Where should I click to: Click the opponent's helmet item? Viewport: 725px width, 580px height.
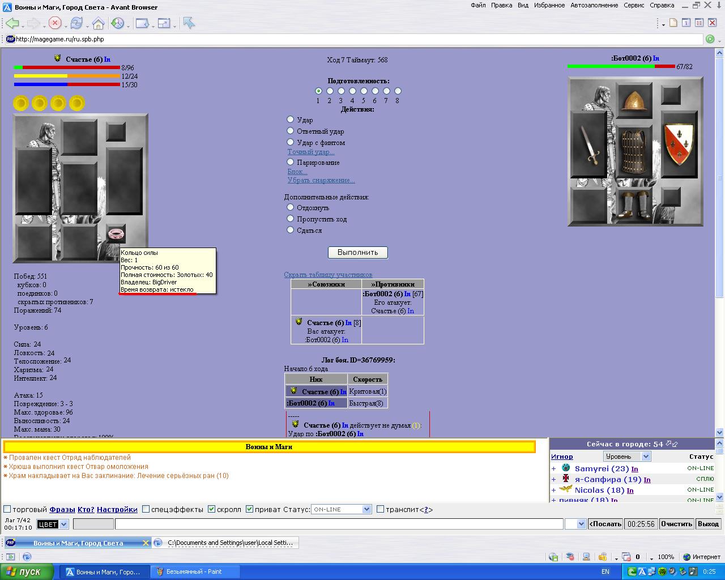[x=634, y=101]
